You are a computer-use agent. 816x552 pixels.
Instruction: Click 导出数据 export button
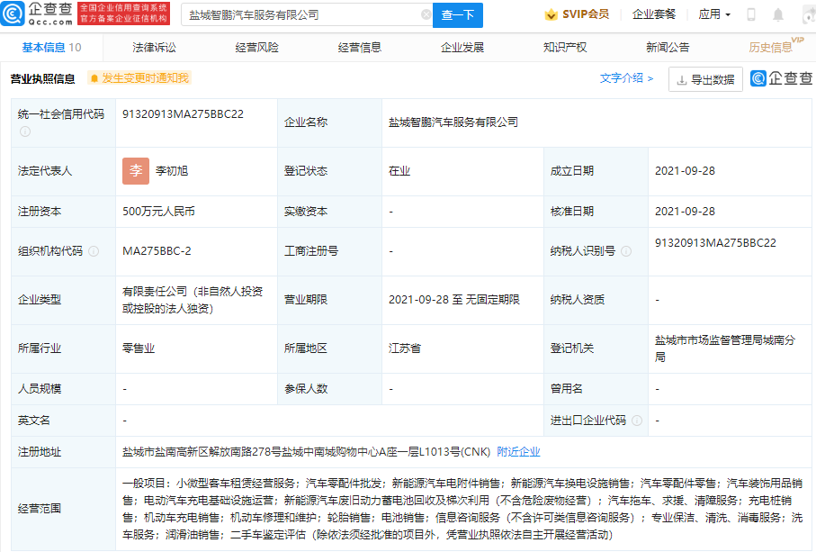tap(705, 79)
